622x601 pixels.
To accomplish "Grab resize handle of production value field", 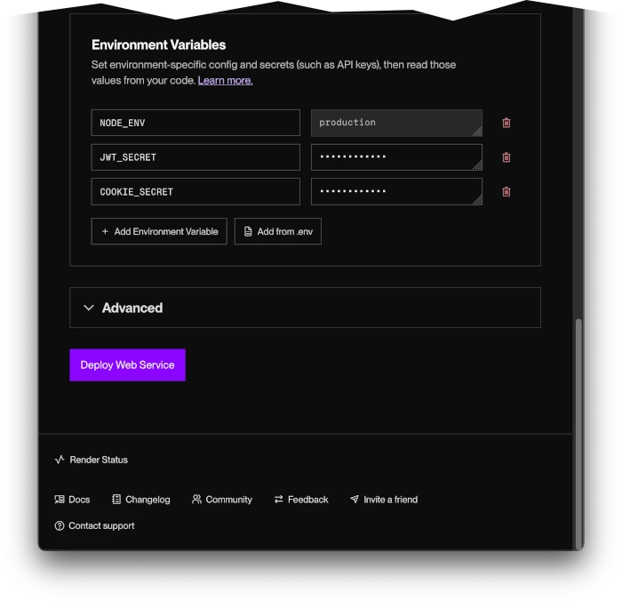I will pos(478,132).
